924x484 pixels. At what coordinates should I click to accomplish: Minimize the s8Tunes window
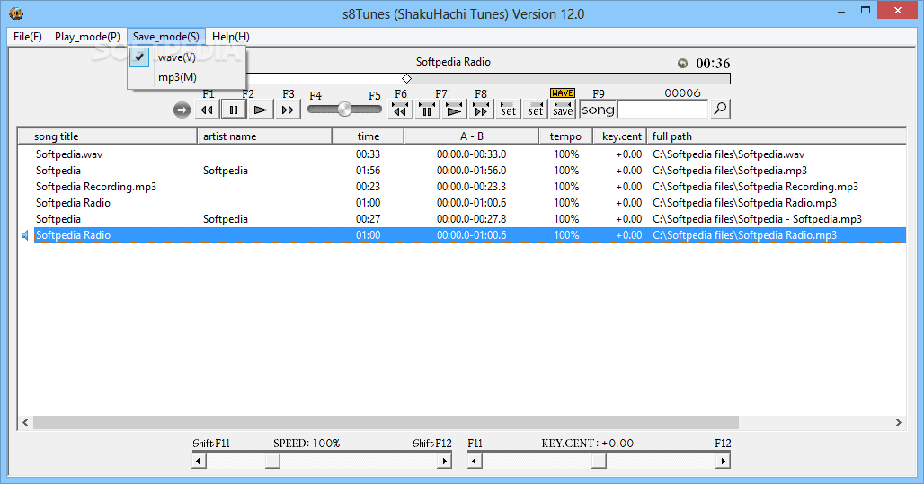pos(841,11)
